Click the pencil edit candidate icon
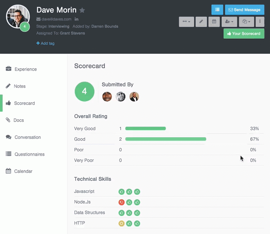Screen dimensions: 270x234 (201, 22)
